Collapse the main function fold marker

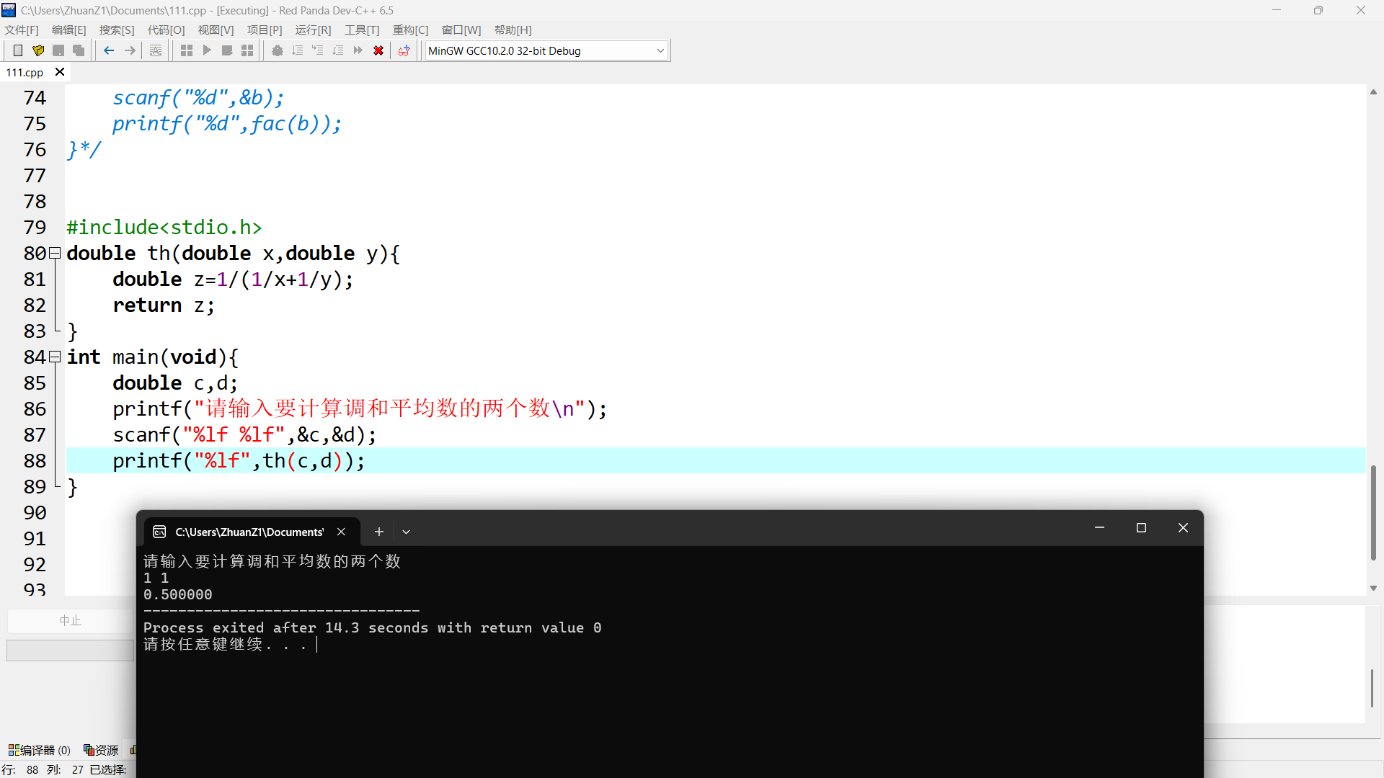point(55,357)
